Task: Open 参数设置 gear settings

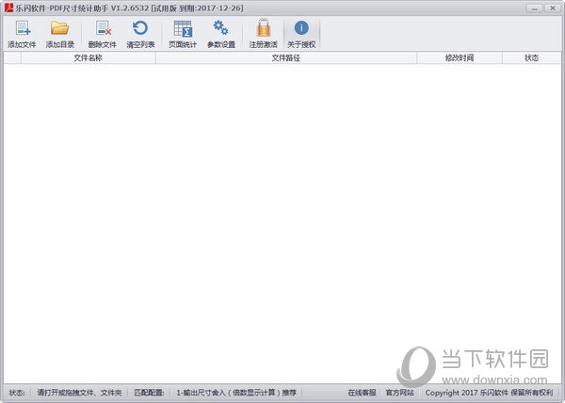Action: pyautogui.click(x=221, y=34)
